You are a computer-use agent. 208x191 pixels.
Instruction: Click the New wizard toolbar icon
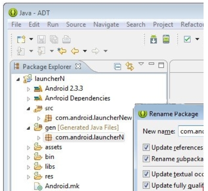pyautogui.click(x=21, y=39)
